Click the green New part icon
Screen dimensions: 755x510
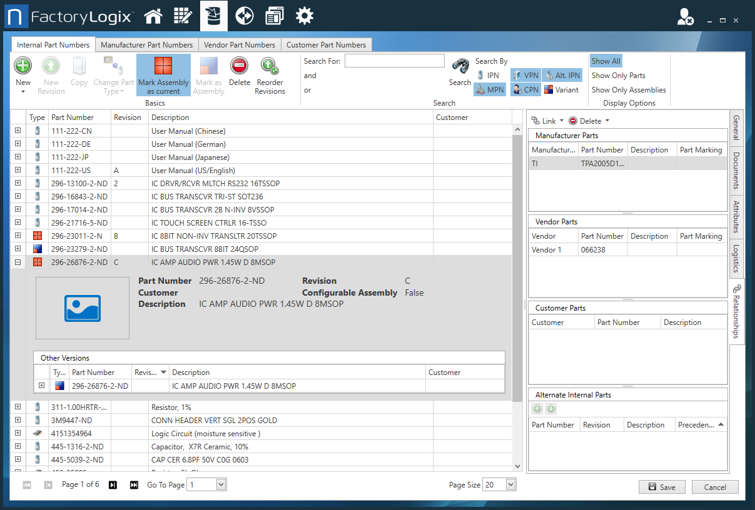pos(23,66)
